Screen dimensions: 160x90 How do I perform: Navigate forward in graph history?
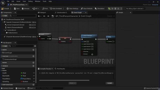[48, 16]
